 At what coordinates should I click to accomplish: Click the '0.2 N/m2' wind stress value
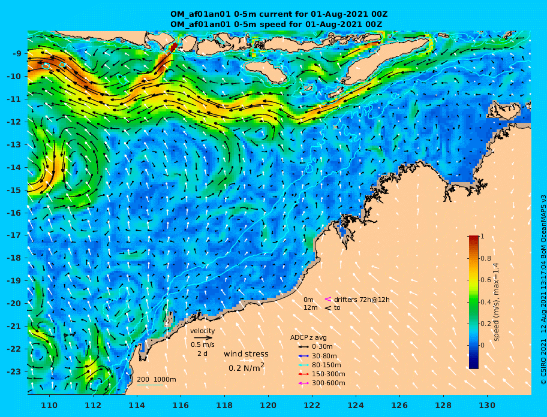247,367
